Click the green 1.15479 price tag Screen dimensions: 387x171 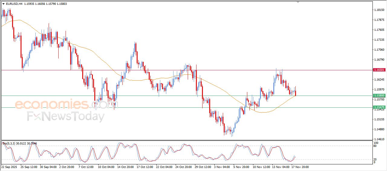click(x=379, y=107)
